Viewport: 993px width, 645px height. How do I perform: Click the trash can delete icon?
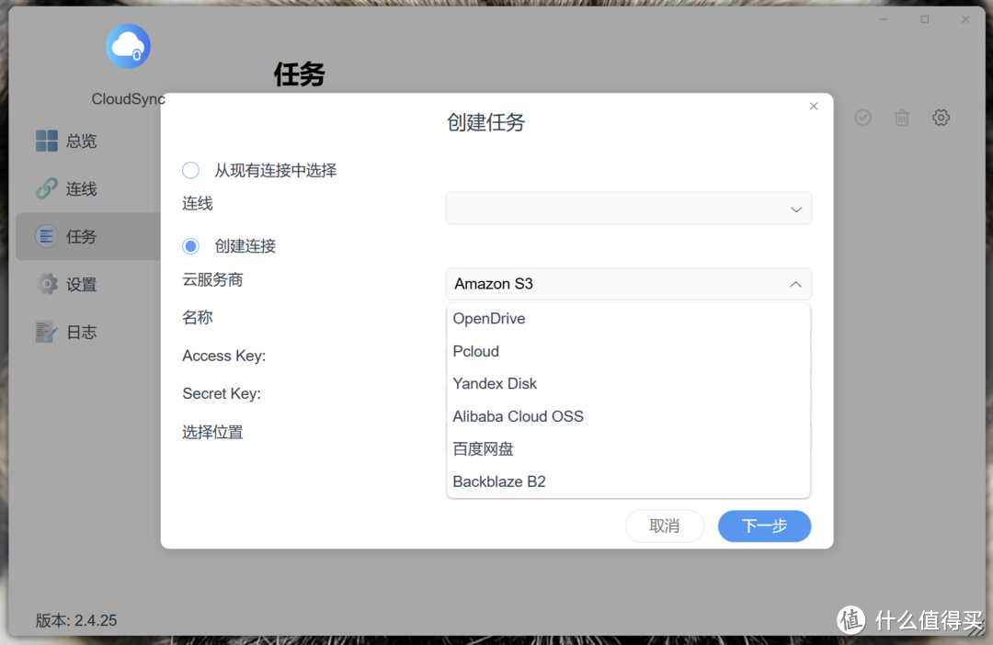[x=902, y=118]
